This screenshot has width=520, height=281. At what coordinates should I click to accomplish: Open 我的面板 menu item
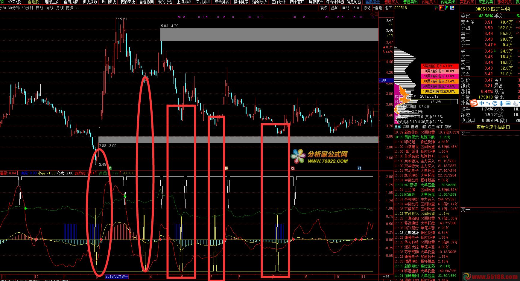point(127,2)
